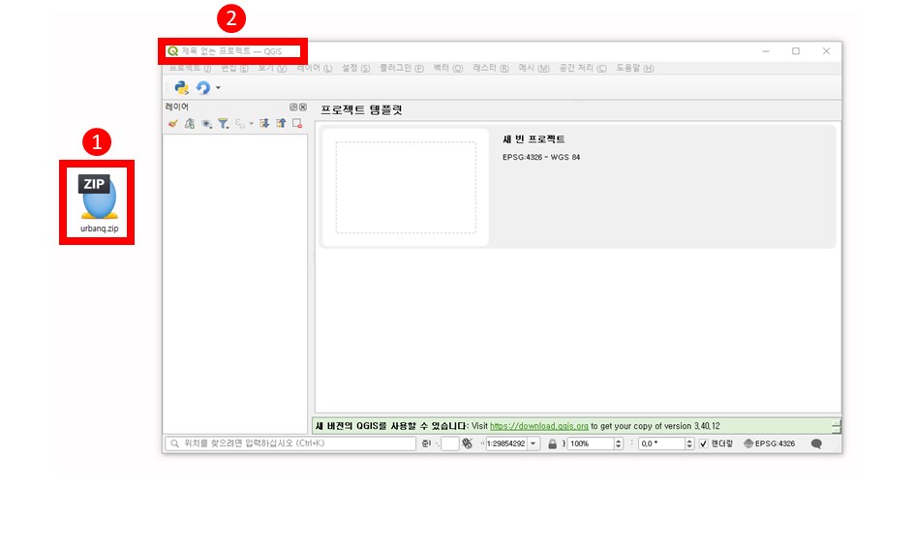This screenshot has height=549, width=915.
Task: Toggle the scale lock padlock icon
Action: pos(553,443)
